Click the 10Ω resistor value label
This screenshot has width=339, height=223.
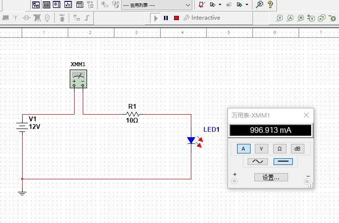[x=132, y=120]
